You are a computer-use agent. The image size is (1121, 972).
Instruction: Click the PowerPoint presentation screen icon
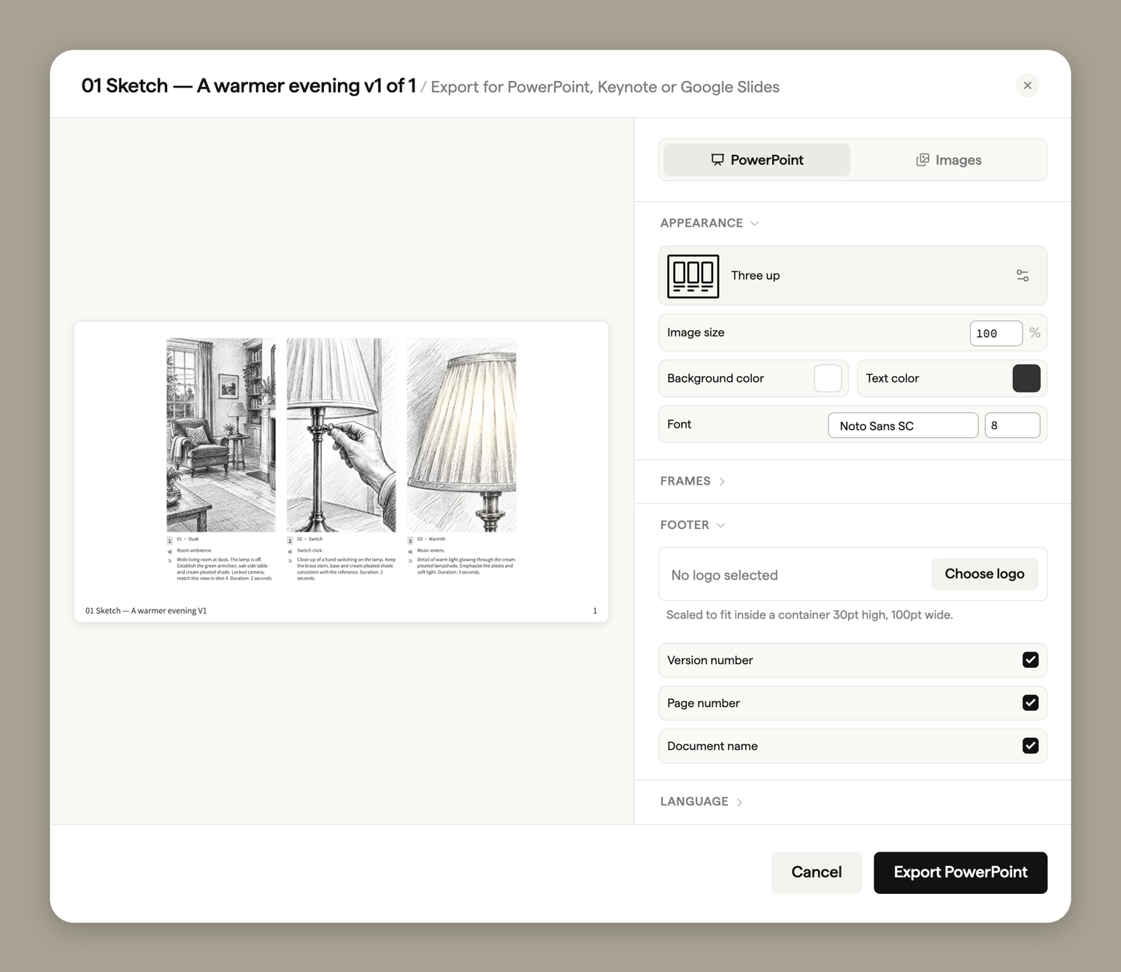(717, 160)
